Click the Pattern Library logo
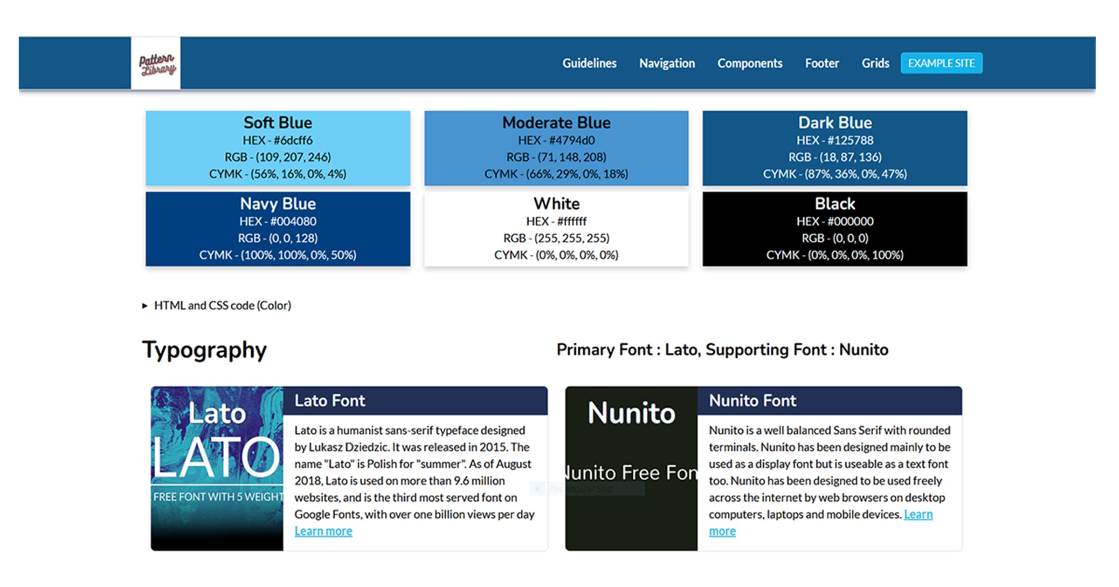Image resolution: width=1119 pixels, height=587 pixels. tap(156, 63)
